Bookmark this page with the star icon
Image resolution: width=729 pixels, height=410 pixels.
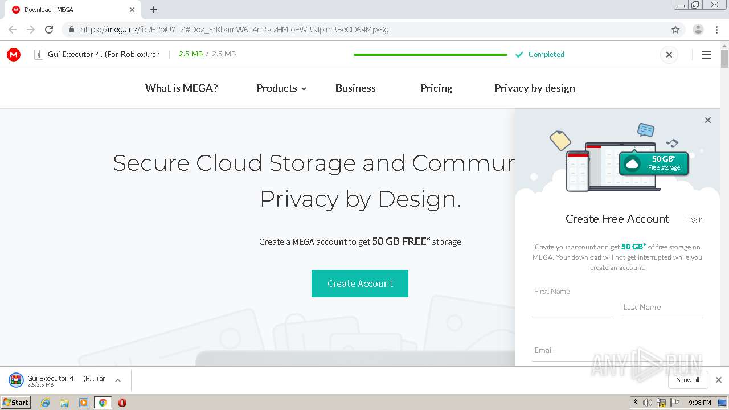pos(675,30)
